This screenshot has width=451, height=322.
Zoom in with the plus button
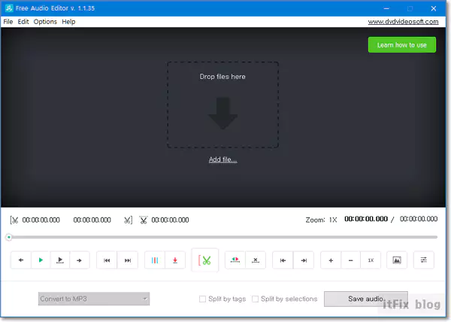(x=331, y=260)
